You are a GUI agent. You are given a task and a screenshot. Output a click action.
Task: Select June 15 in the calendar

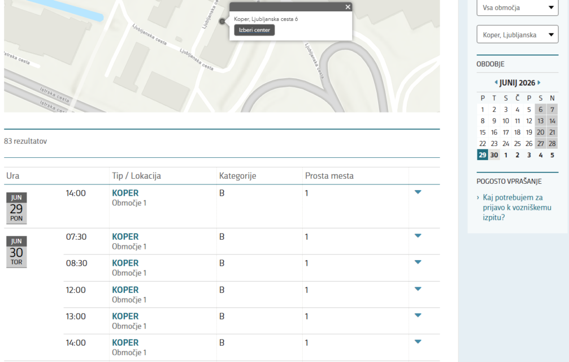(482, 132)
